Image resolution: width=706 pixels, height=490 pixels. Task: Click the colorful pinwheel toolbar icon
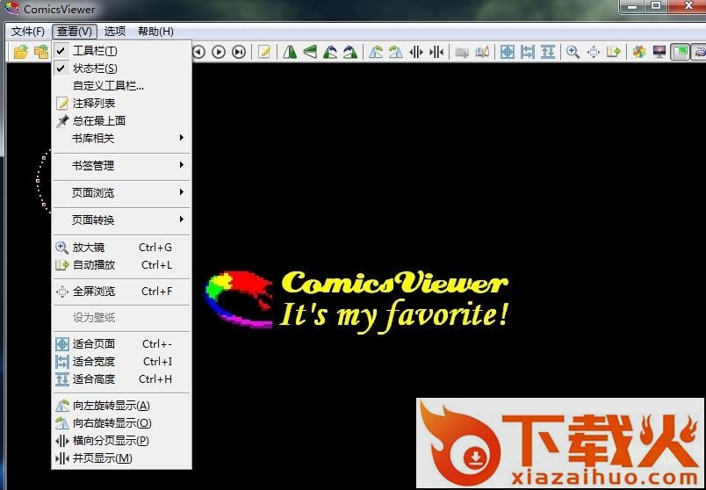(x=639, y=52)
